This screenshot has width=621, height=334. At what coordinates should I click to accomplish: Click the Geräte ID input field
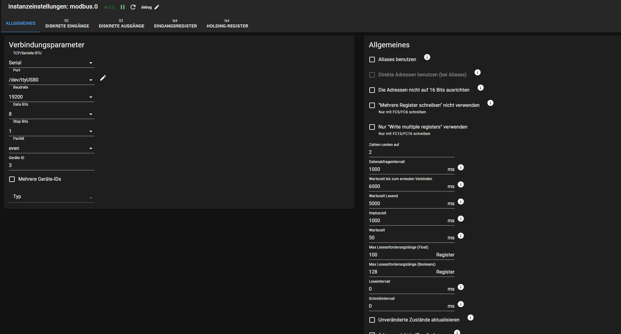tap(51, 165)
